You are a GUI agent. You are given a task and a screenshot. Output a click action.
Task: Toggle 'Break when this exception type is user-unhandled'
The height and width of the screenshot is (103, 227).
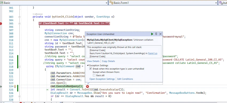point(91,69)
